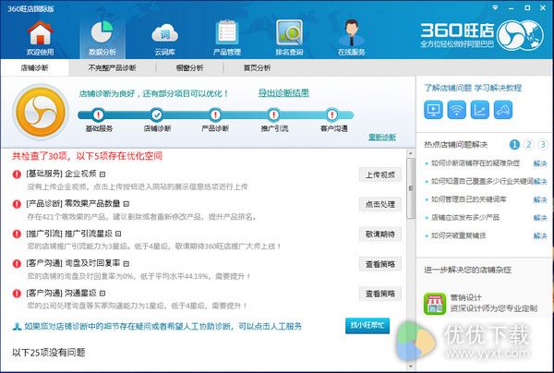Click the red alert icon beside 企业视频
This screenshot has height=373, width=554.
[17, 174]
